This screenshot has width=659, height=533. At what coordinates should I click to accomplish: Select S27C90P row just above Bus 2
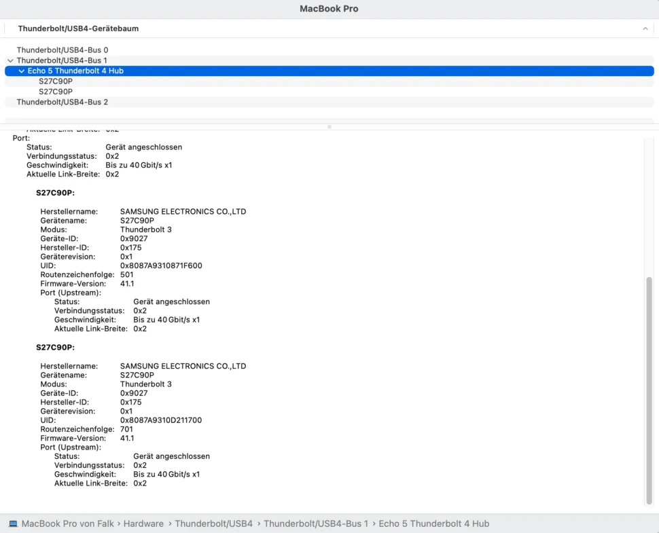pos(329,92)
